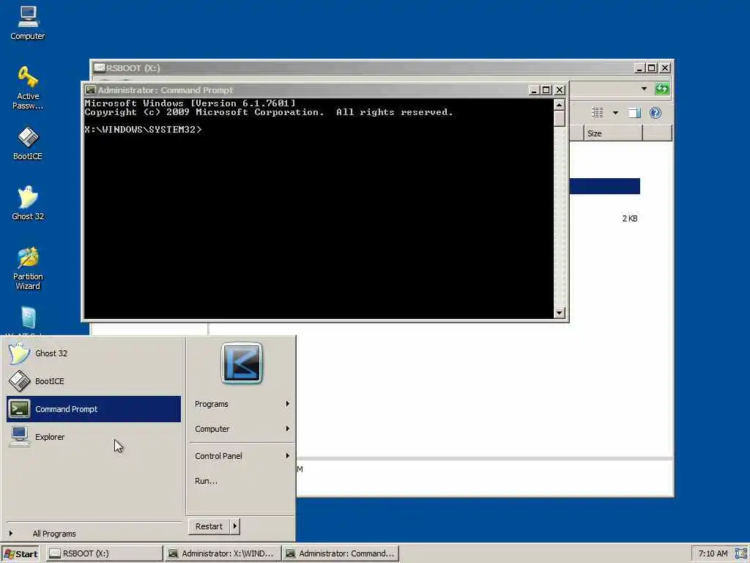Open the arrow next to Restart
The image size is (750, 563).
coord(235,526)
